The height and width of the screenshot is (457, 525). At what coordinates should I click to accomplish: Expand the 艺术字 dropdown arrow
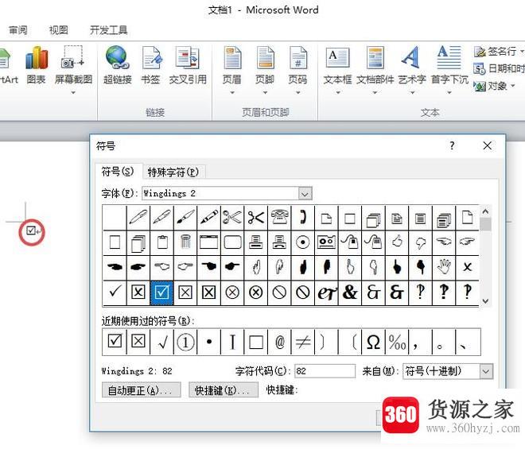tap(412, 93)
